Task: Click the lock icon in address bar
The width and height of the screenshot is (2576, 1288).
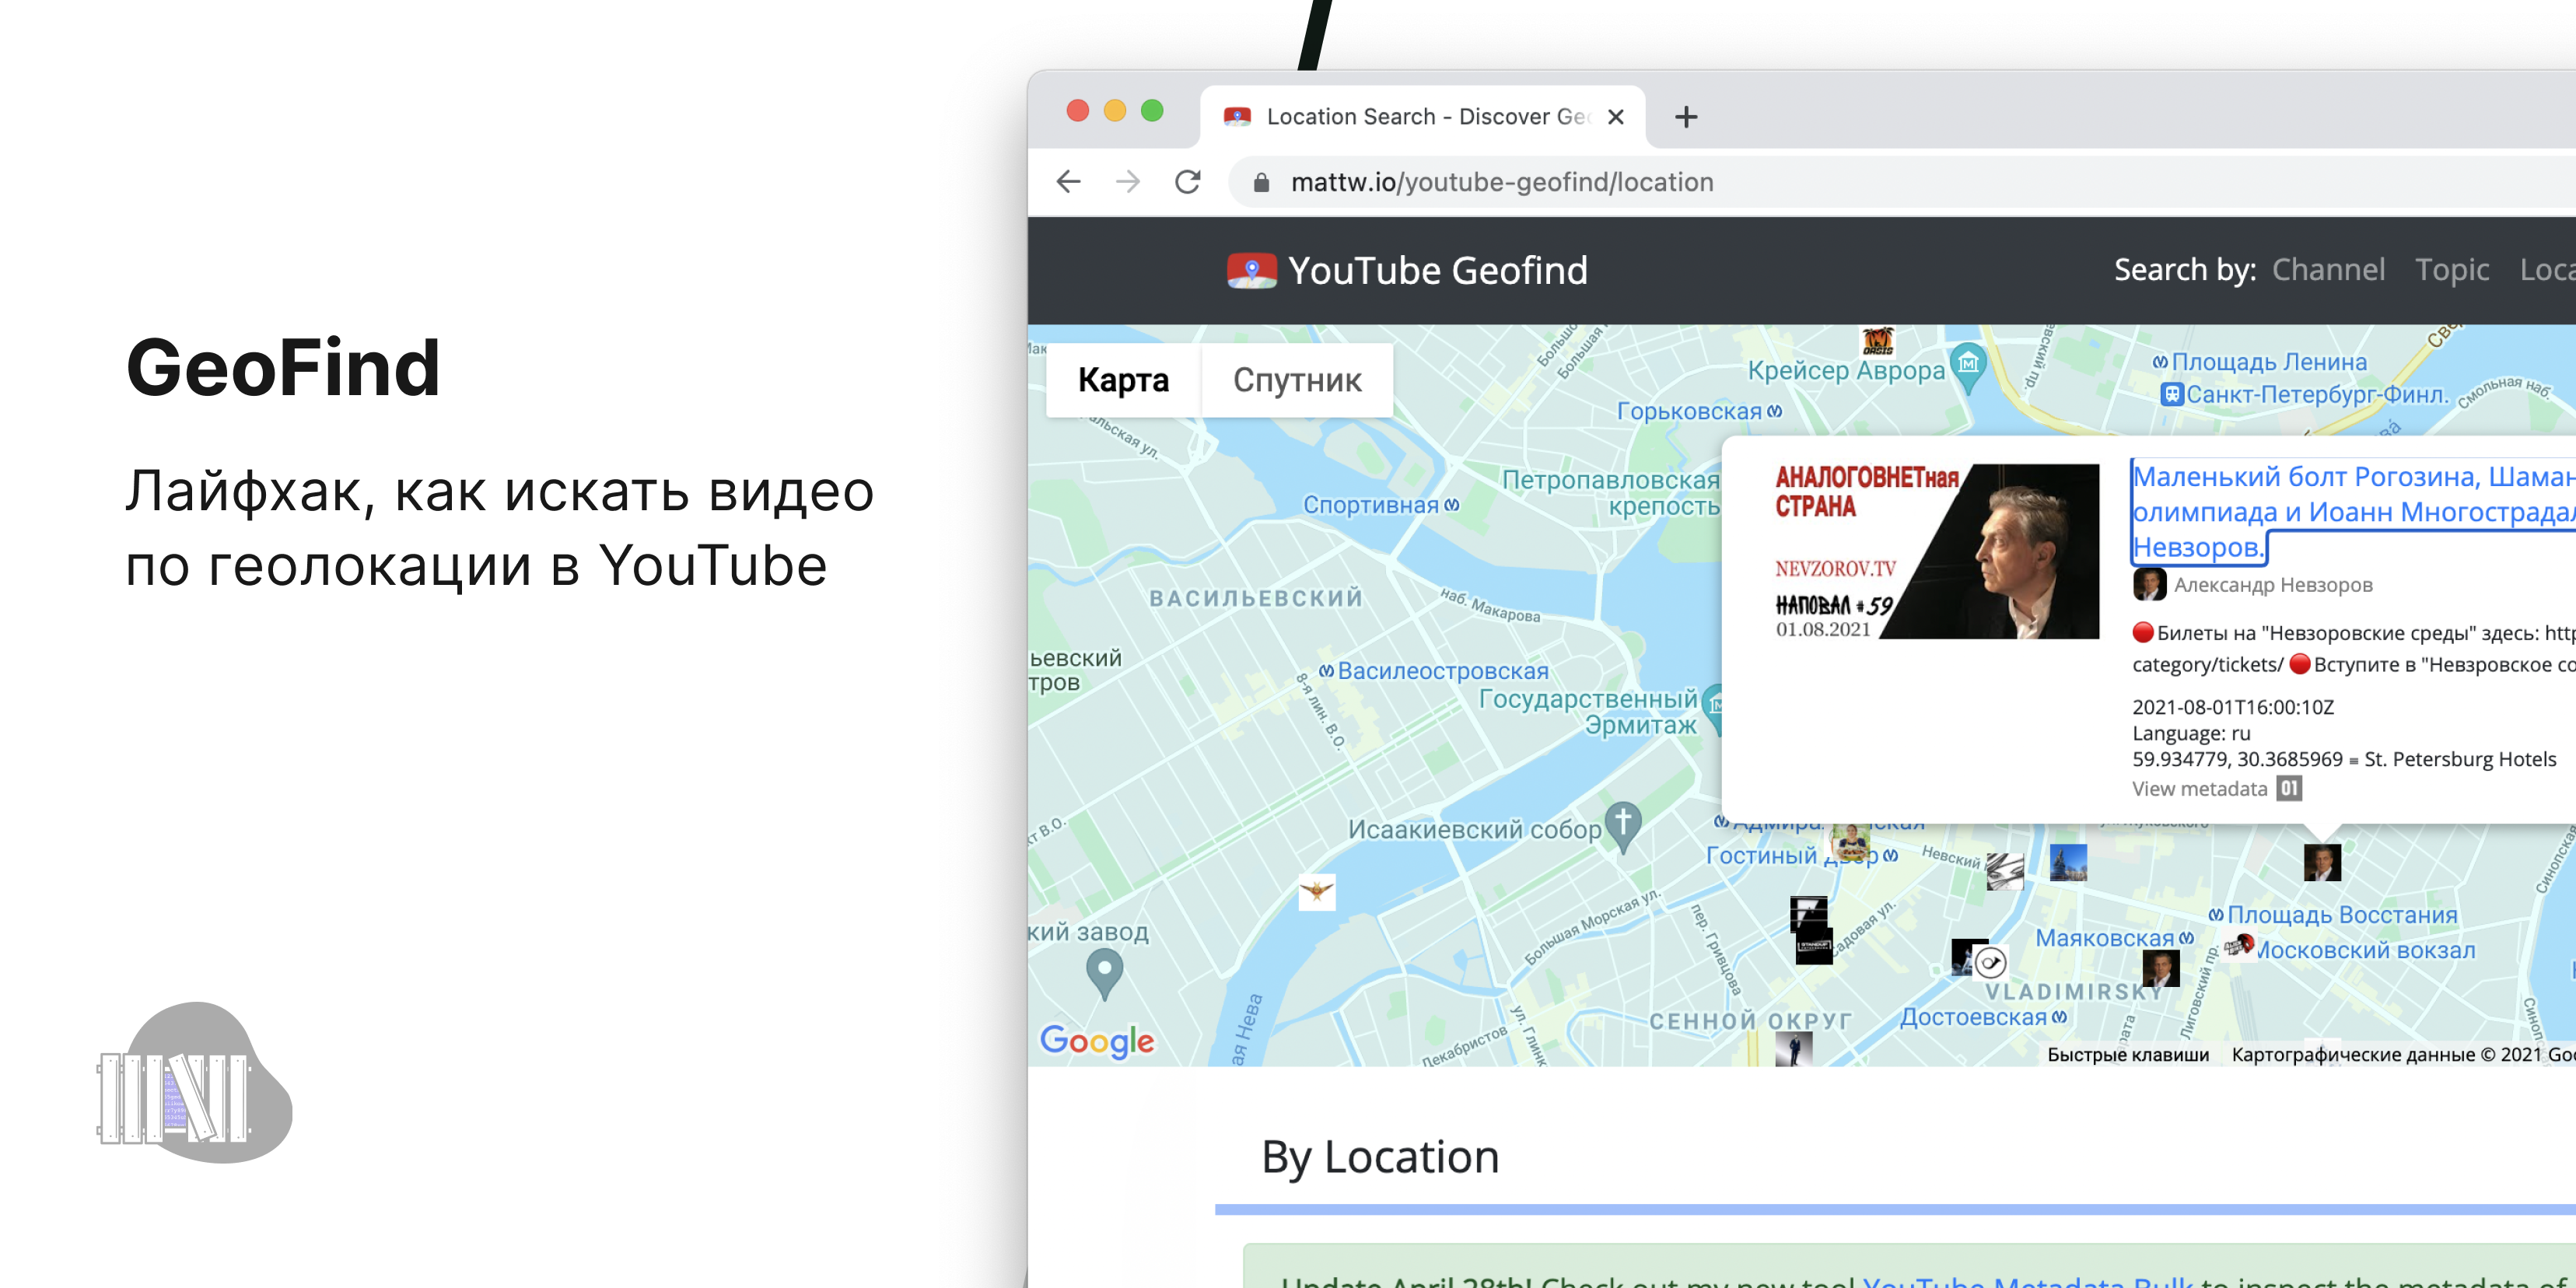Action: coord(1261,182)
